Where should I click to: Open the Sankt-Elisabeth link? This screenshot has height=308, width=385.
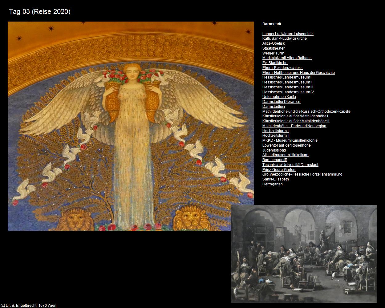click(276, 179)
